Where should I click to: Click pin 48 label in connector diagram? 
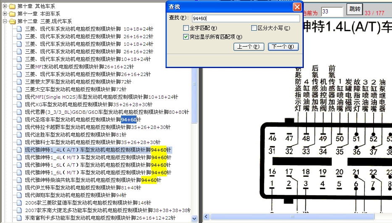pyautogui.click(x=306, y=138)
